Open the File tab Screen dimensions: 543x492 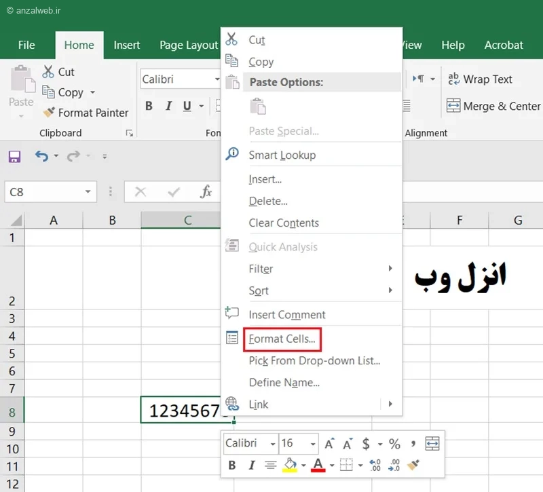coord(26,45)
